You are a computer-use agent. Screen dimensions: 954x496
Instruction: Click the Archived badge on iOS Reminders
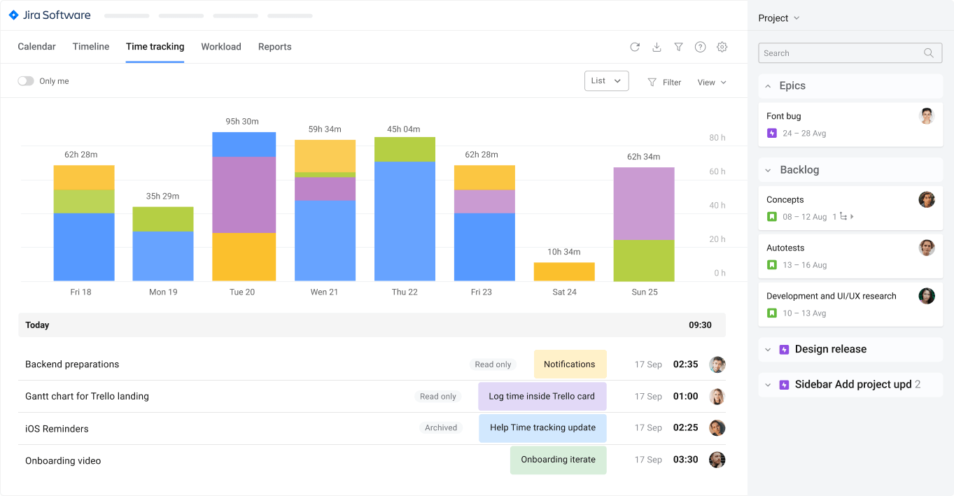click(x=440, y=427)
